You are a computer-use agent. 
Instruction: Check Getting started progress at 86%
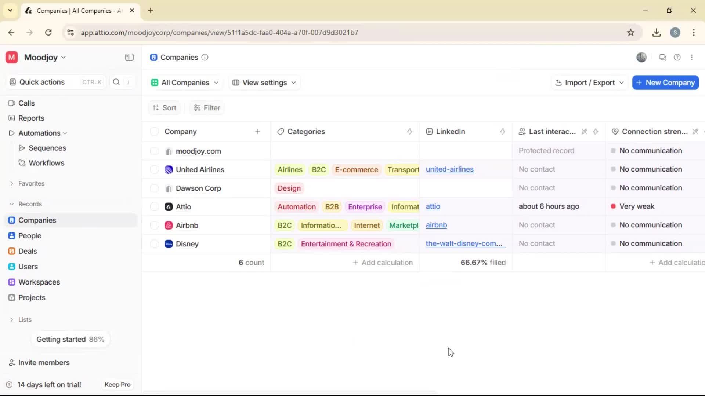tap(70, 339)
